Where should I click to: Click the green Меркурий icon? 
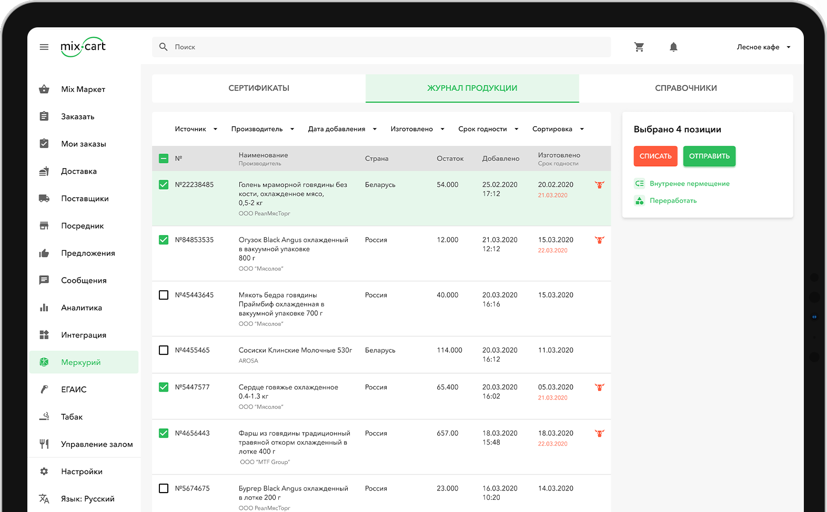[x=44, y=362]
